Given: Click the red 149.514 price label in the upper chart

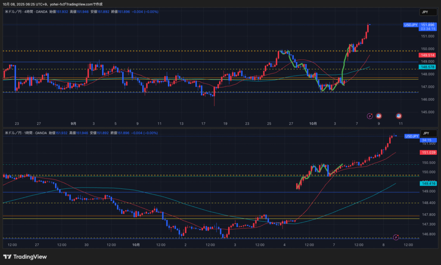Looking at the screenshot, I should (x=427, y=55).
